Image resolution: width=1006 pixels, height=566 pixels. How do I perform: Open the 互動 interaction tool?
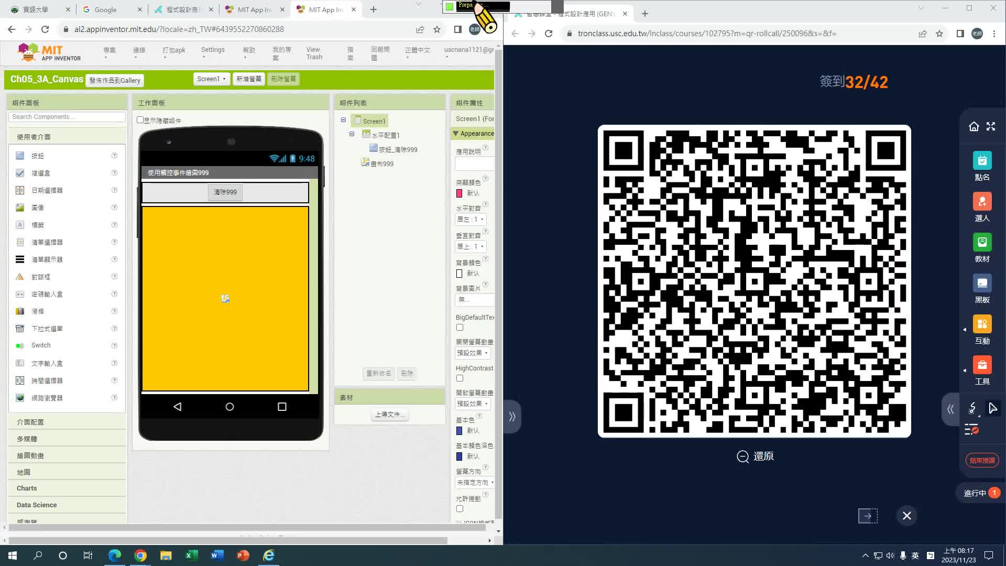point(982,330)
